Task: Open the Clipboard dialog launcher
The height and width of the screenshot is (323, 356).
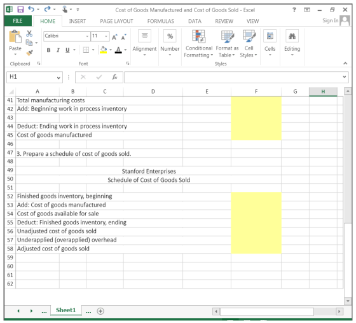Action: coord(39,64)
